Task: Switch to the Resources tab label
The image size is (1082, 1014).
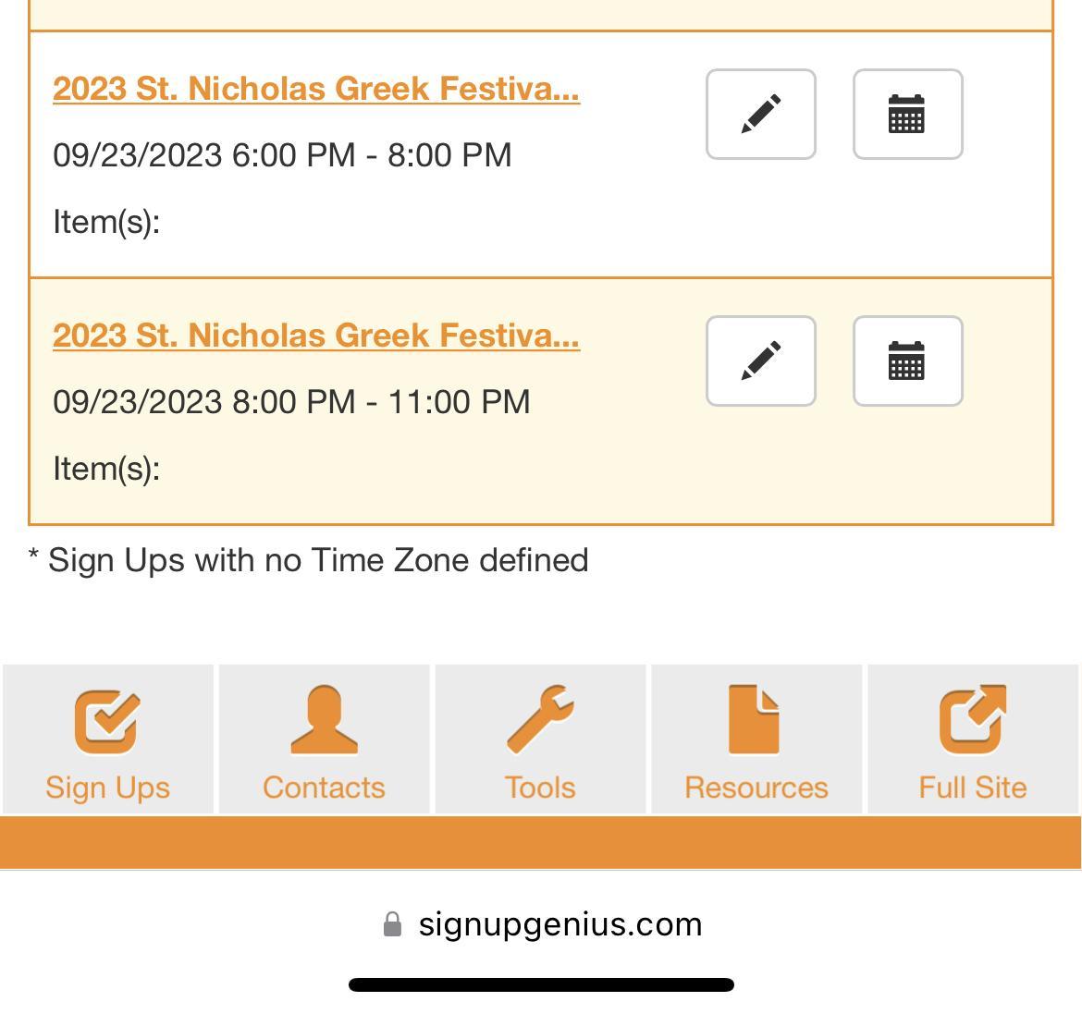Action: (756, 788)
